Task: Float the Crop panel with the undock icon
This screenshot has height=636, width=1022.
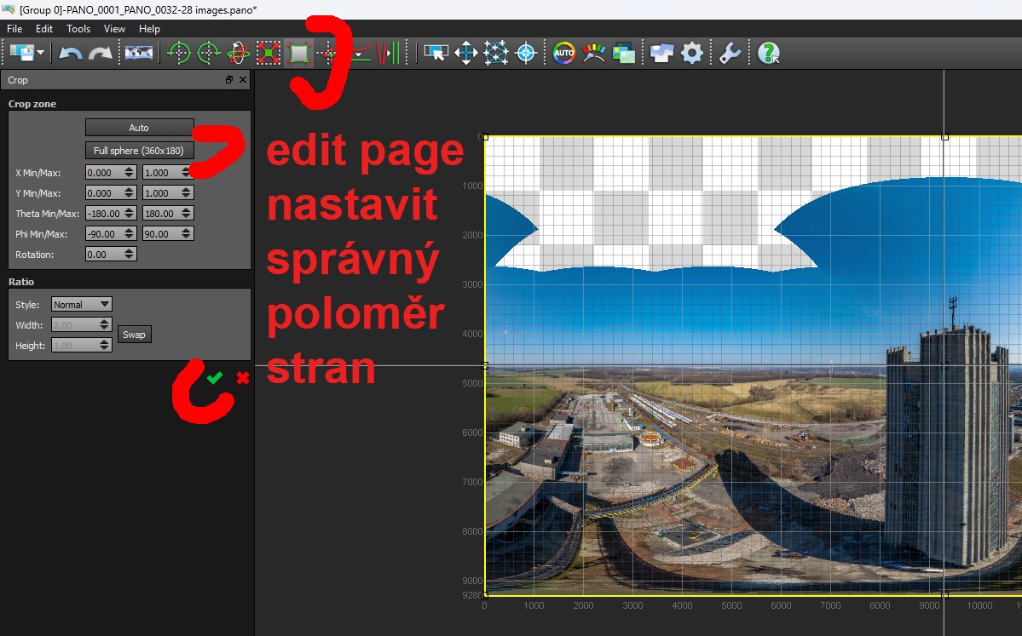Action: tap(228, 80)
